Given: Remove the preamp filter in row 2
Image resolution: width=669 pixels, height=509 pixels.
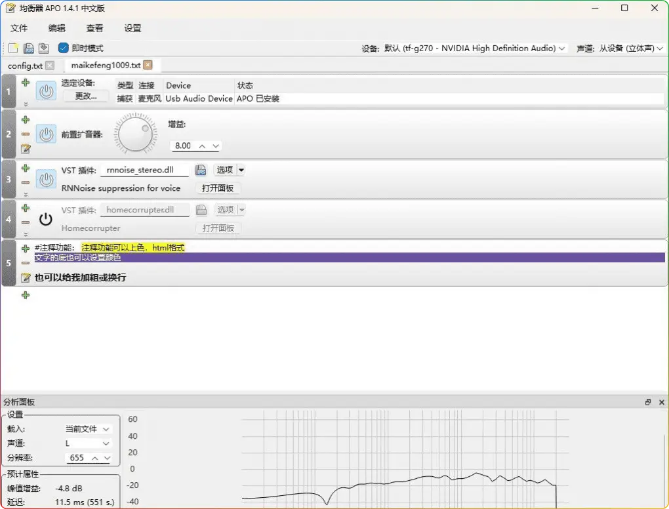Looking at the screenshot, I should pyautogui.click(x=26, y=134).
